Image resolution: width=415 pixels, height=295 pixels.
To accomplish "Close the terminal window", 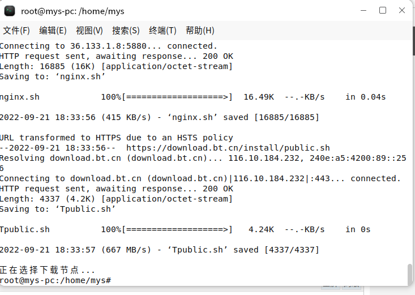I will (x=402, y=11).
